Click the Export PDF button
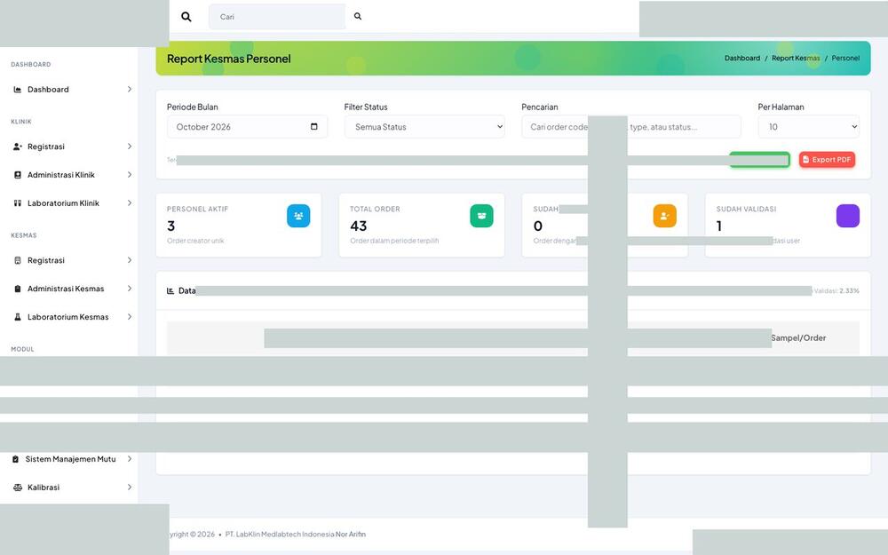 827,160
